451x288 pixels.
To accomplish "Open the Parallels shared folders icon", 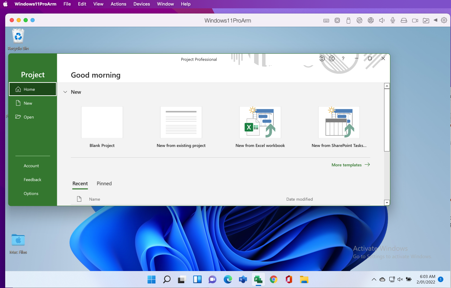I will [x=426, y=20].
